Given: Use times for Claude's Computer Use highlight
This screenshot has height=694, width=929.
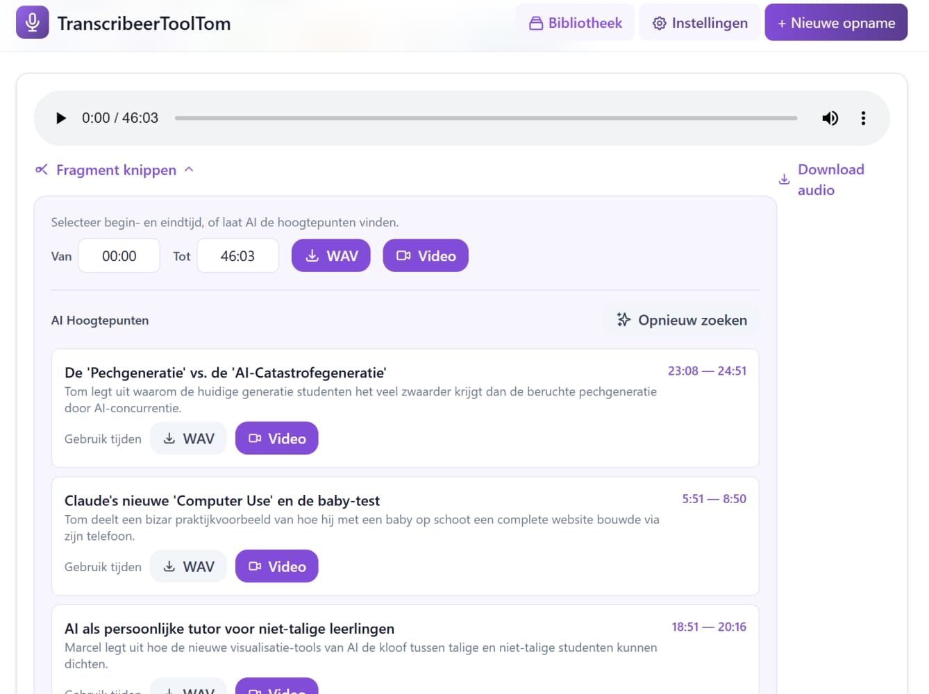Looking at the screenshot, I should point(103,567).
